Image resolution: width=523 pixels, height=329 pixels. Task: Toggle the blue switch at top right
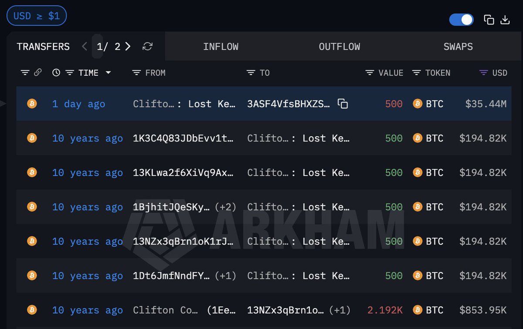pyautogui.click(x=461, y=20)
